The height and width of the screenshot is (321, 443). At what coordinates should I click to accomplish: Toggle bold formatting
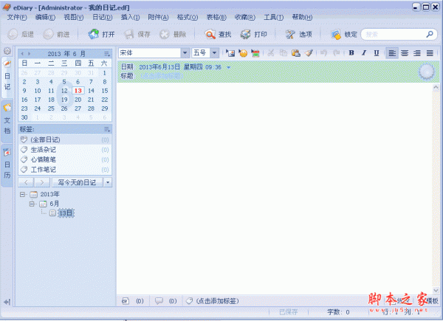click(351, 53)
